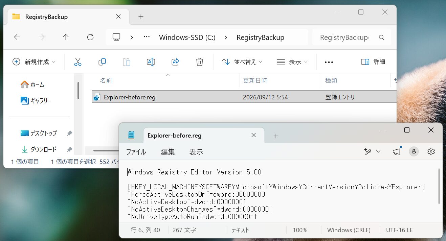Click the Windows (CRLF) line ending entry
Image resolution: width=446 pixels, height=241 pixels.
coord(349,230)
